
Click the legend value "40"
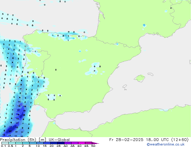[79, 146]
